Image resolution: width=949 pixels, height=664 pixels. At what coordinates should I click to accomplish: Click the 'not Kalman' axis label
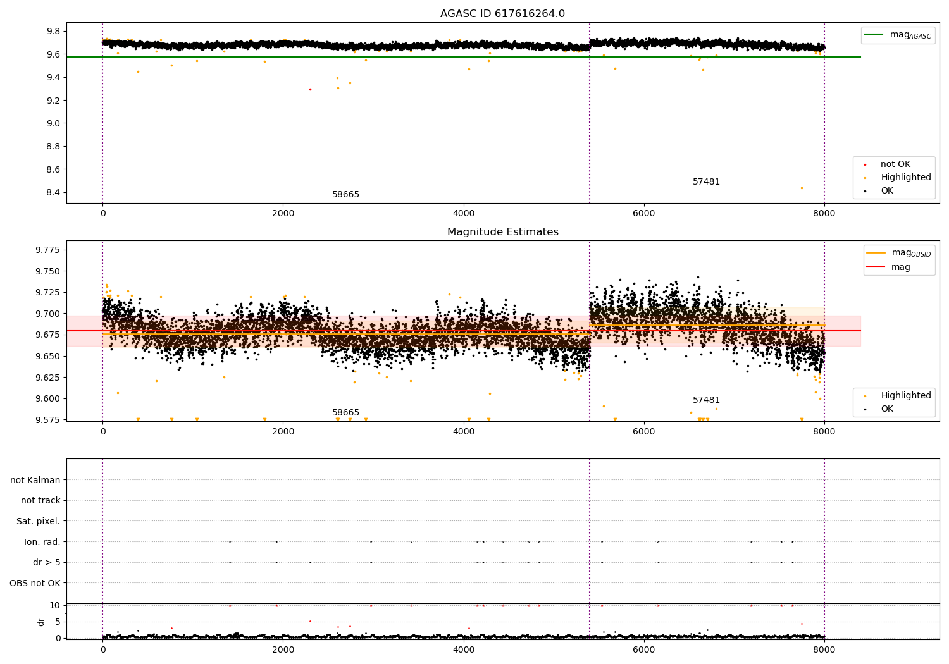point(35,481)
